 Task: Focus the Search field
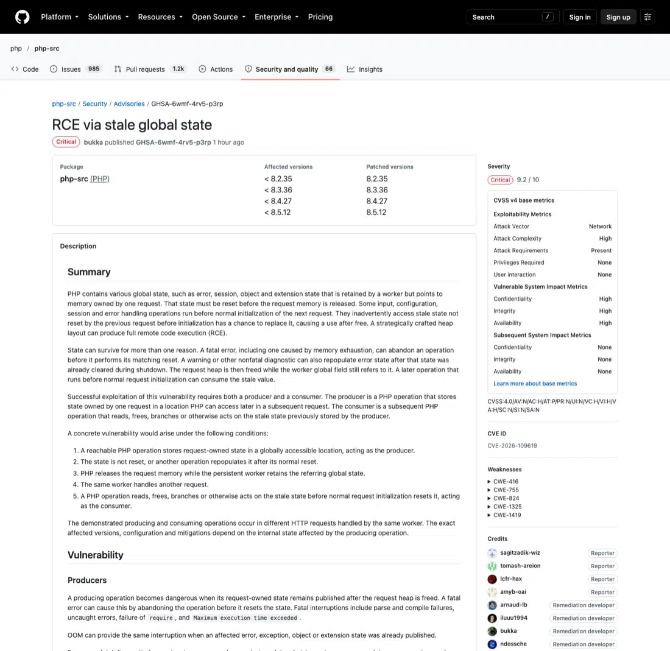[x=512, y=17]
